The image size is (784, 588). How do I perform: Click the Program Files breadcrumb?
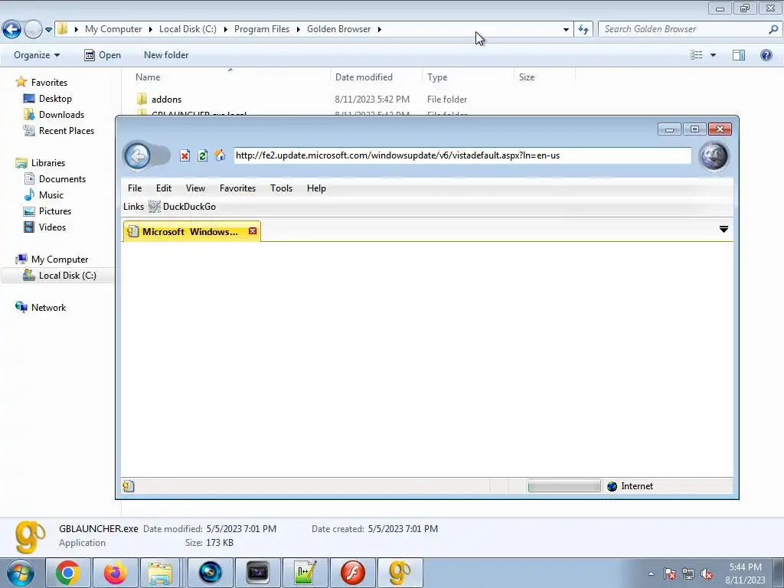point(262,30)
